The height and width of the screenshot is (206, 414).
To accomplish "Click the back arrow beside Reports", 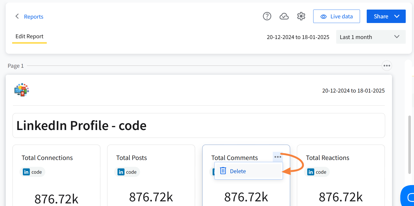I will point(17,16).
